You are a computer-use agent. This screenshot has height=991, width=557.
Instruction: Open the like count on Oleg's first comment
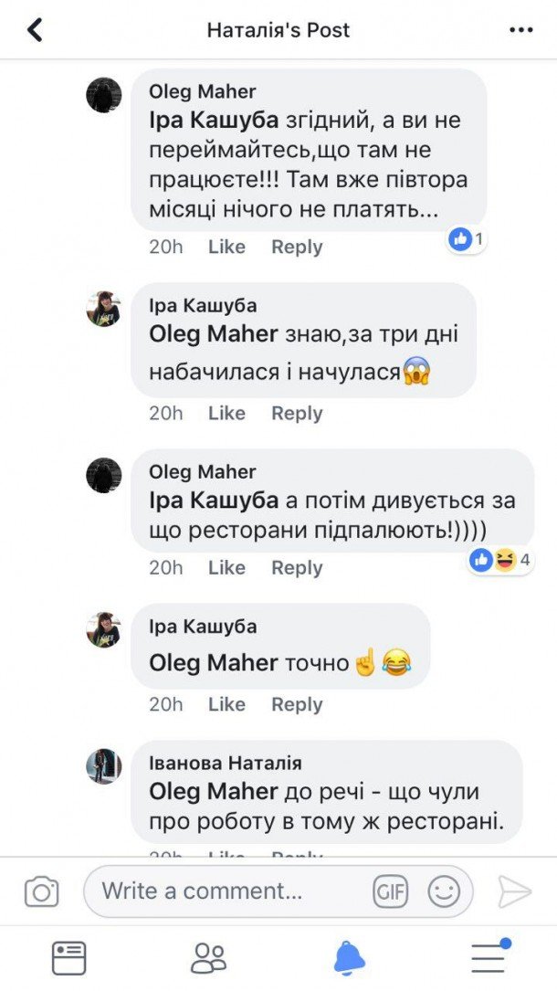click(x=467, y=239)
